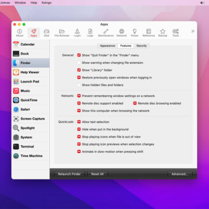Go to the Maintenance toolbar section
The height and width of the screenshot is (209, 209).
pyautogui.click(x=106, y=33)
